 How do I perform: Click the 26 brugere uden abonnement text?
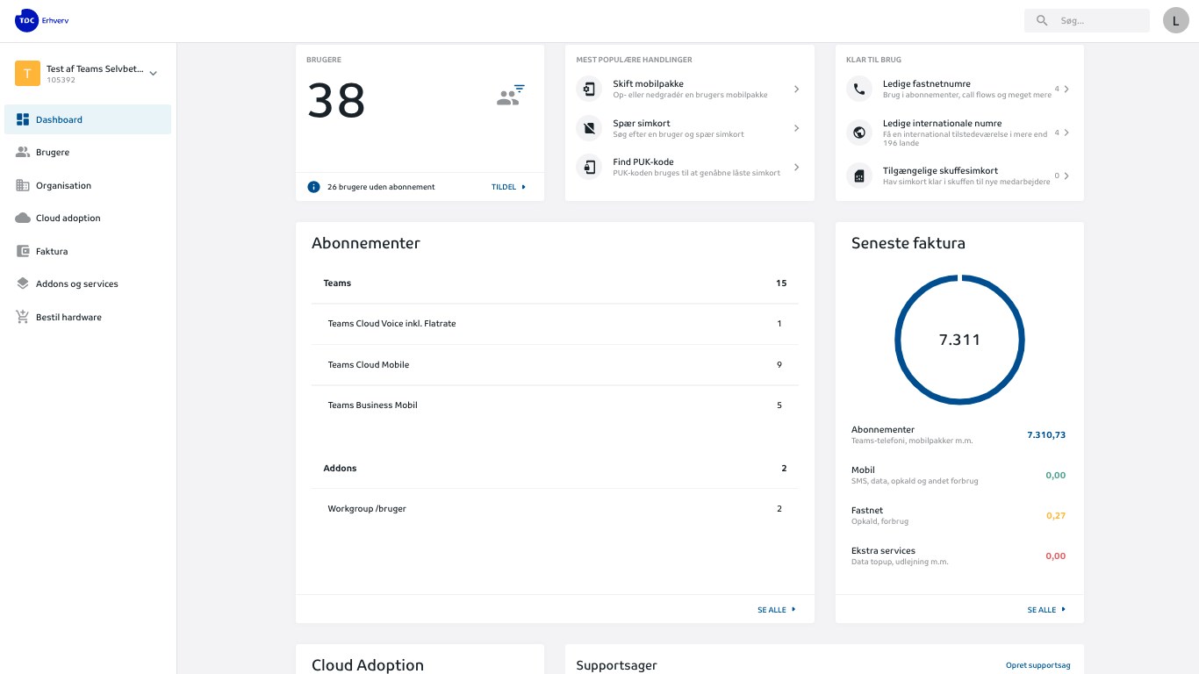[x=381, y=187]
